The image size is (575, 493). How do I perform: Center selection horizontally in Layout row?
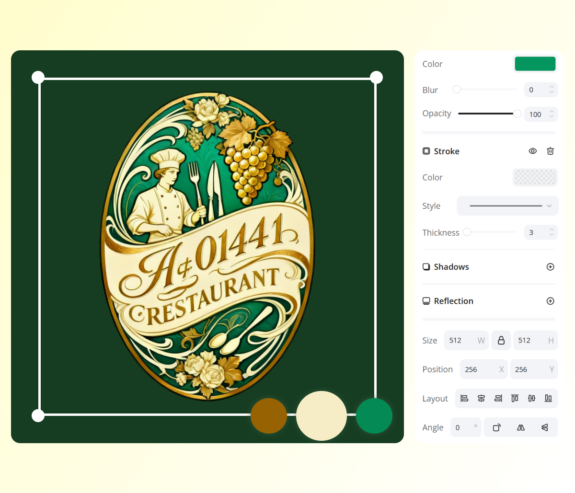[481, 399]
